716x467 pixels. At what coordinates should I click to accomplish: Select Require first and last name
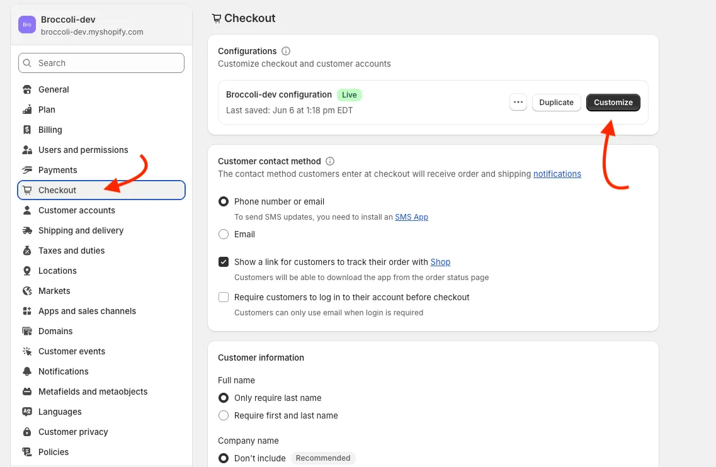pyautogui.click(x=224, y=415)
